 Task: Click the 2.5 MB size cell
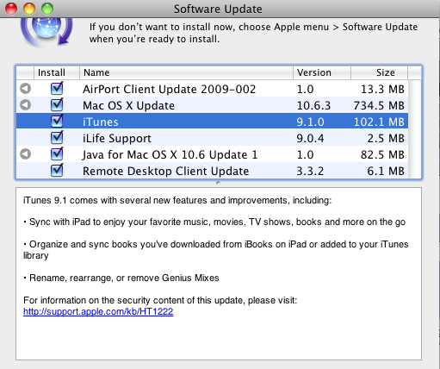click(386, 138)
